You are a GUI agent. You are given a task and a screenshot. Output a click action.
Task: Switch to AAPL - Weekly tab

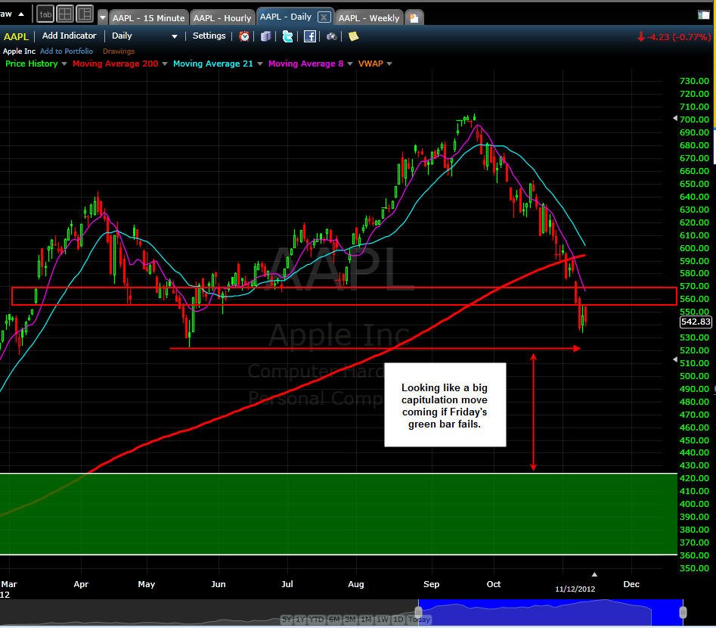[x=369, y=18]
